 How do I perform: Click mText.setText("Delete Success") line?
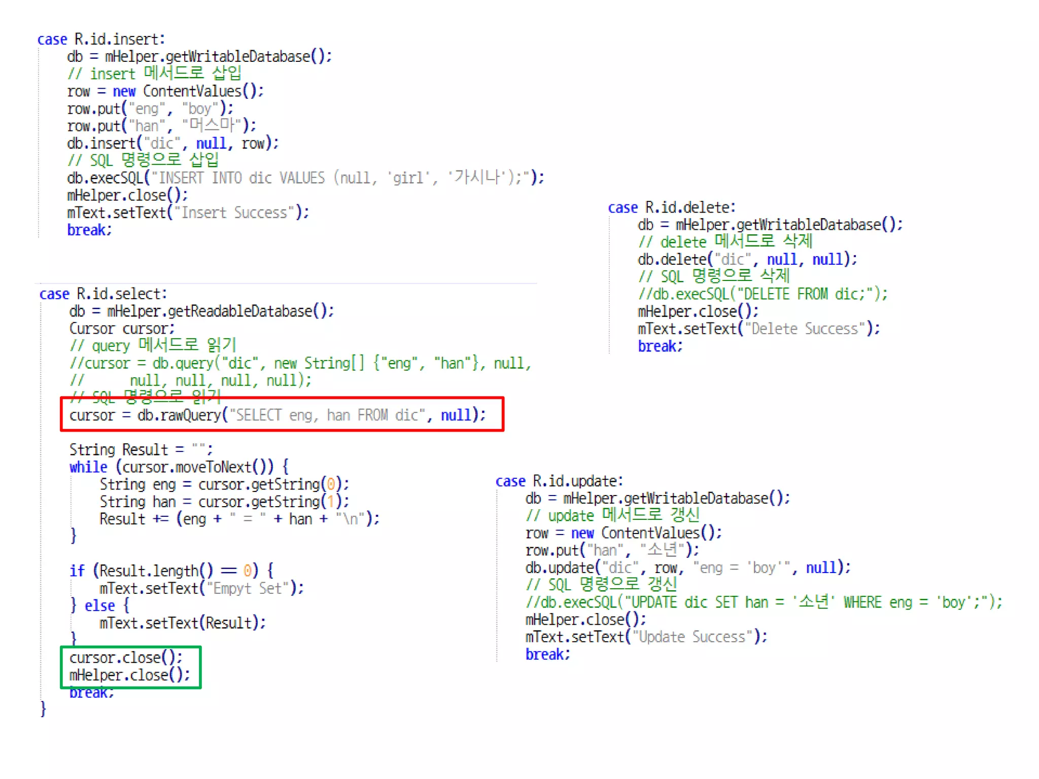pos(758,329)
